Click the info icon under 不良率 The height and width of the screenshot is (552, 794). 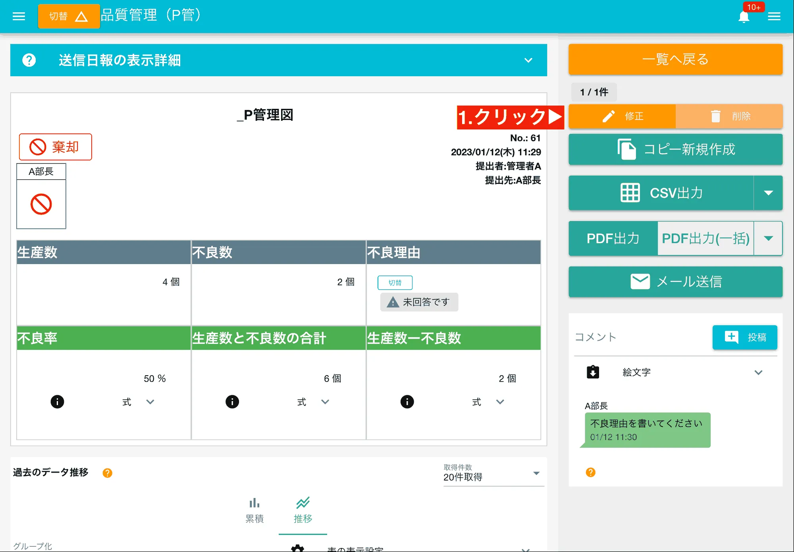point(57,402)
